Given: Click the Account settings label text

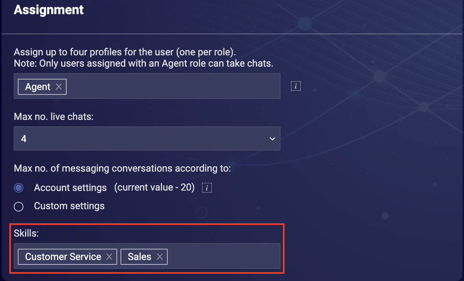Looking at the screenshot, I should coord(70,188).
